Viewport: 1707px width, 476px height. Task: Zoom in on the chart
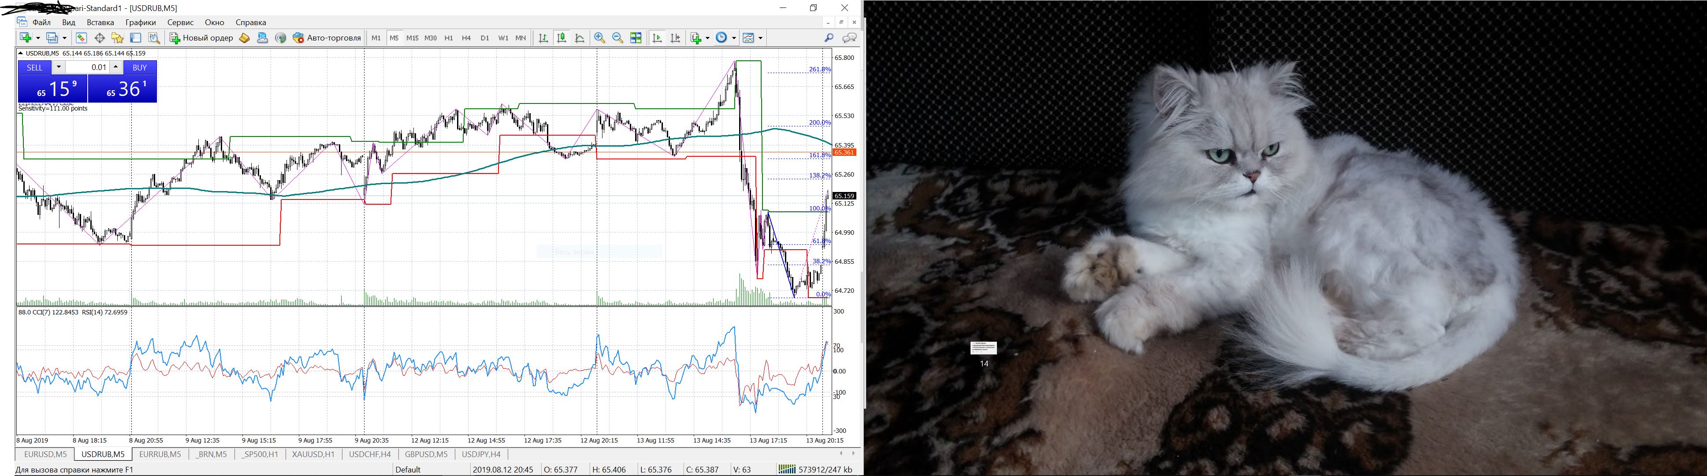click(600, 38)
